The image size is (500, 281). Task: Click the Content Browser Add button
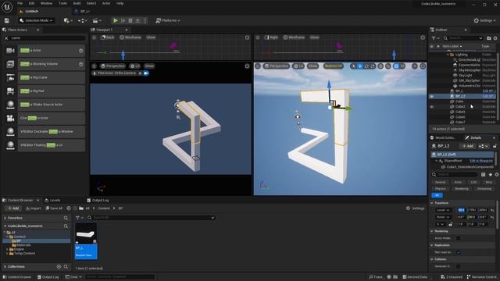click(13, 208)
